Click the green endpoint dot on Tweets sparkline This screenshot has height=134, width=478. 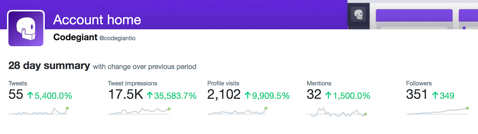point(67,108)
